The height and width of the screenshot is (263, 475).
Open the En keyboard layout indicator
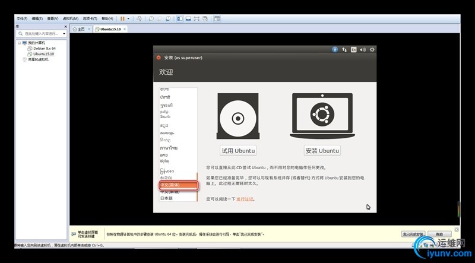pyautogui.click(x=353, y=50)
